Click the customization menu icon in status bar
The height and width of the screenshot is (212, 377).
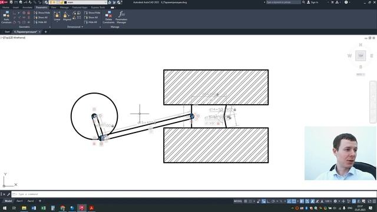[x=374, y=201]
